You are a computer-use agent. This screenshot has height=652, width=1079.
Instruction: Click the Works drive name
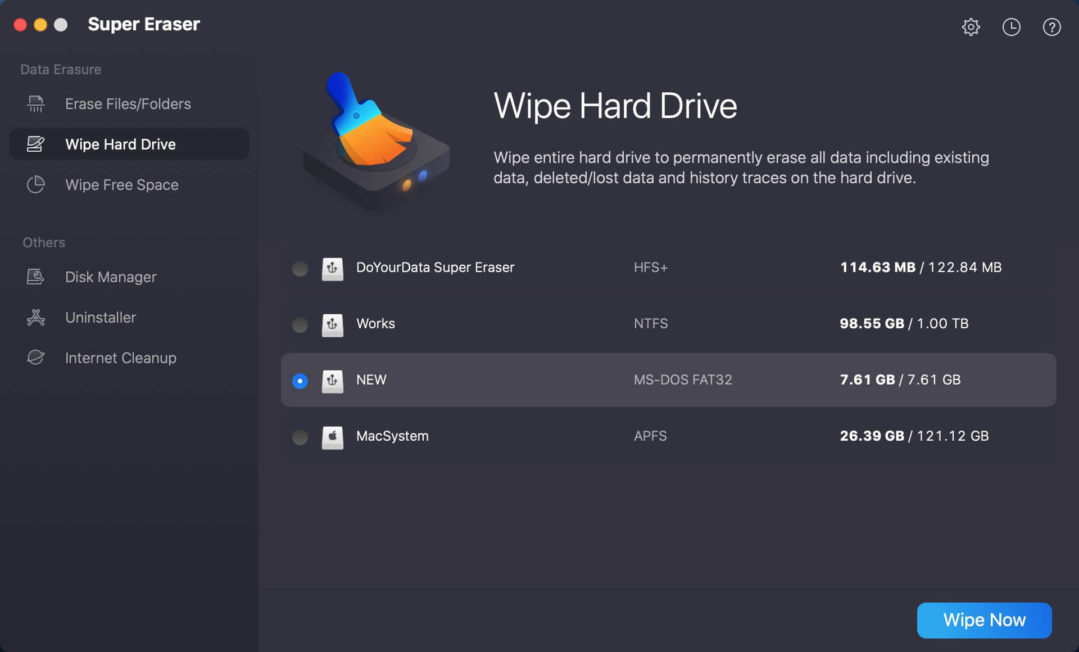coord(375,324)
